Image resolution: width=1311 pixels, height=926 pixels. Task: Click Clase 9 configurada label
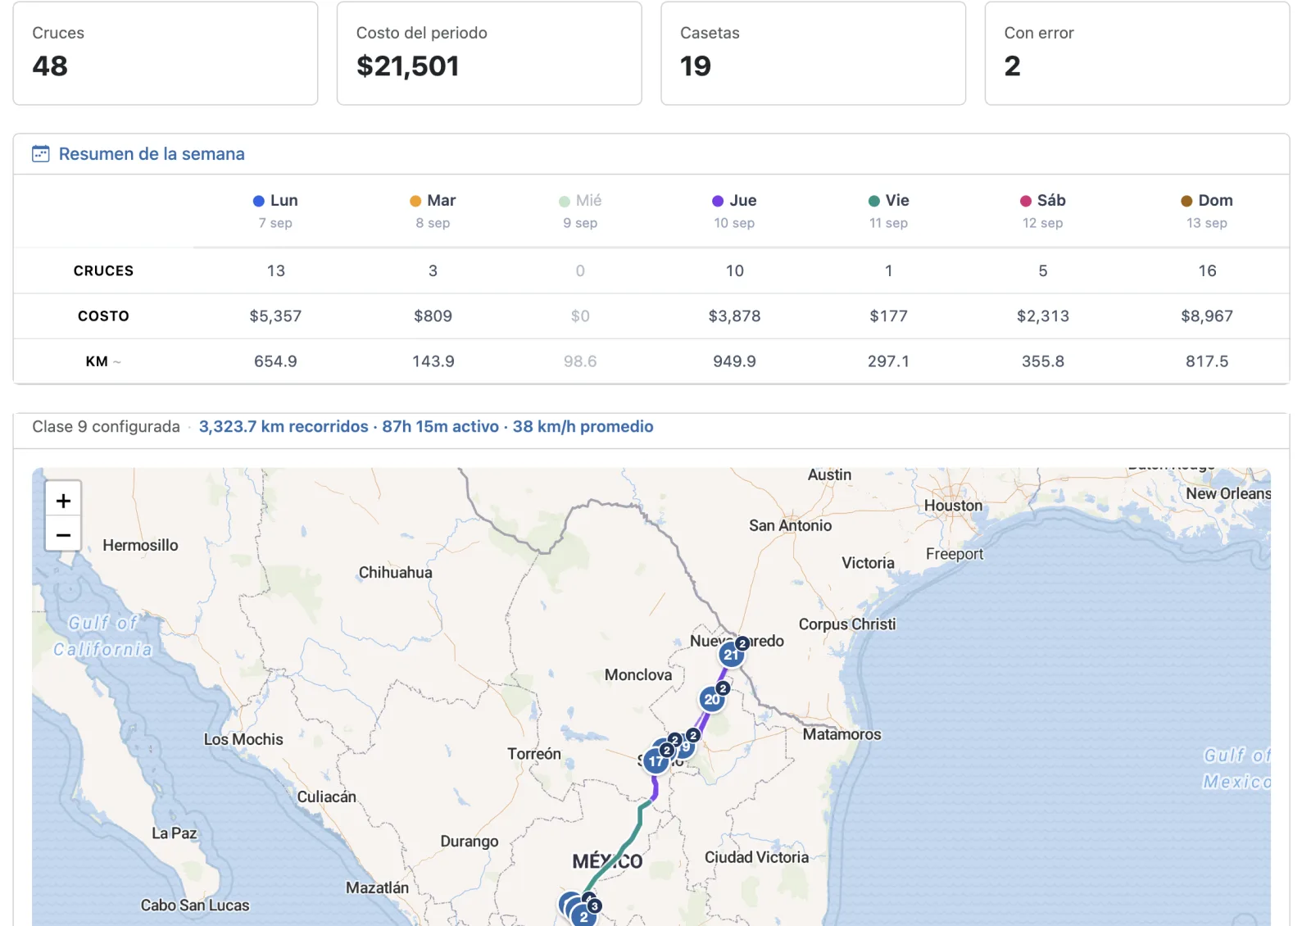coord(106,426)
